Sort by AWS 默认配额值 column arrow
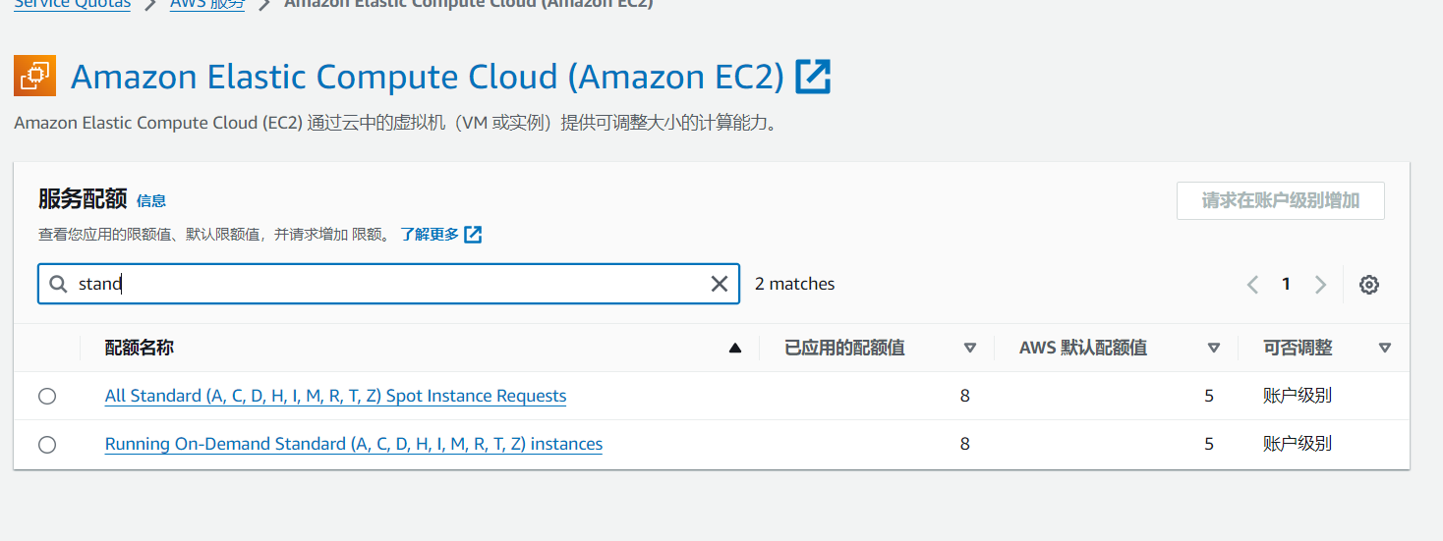Image resolution: width=1443 pixels, height=541 pixels. pyautogui.click(x=1214, y=349)
